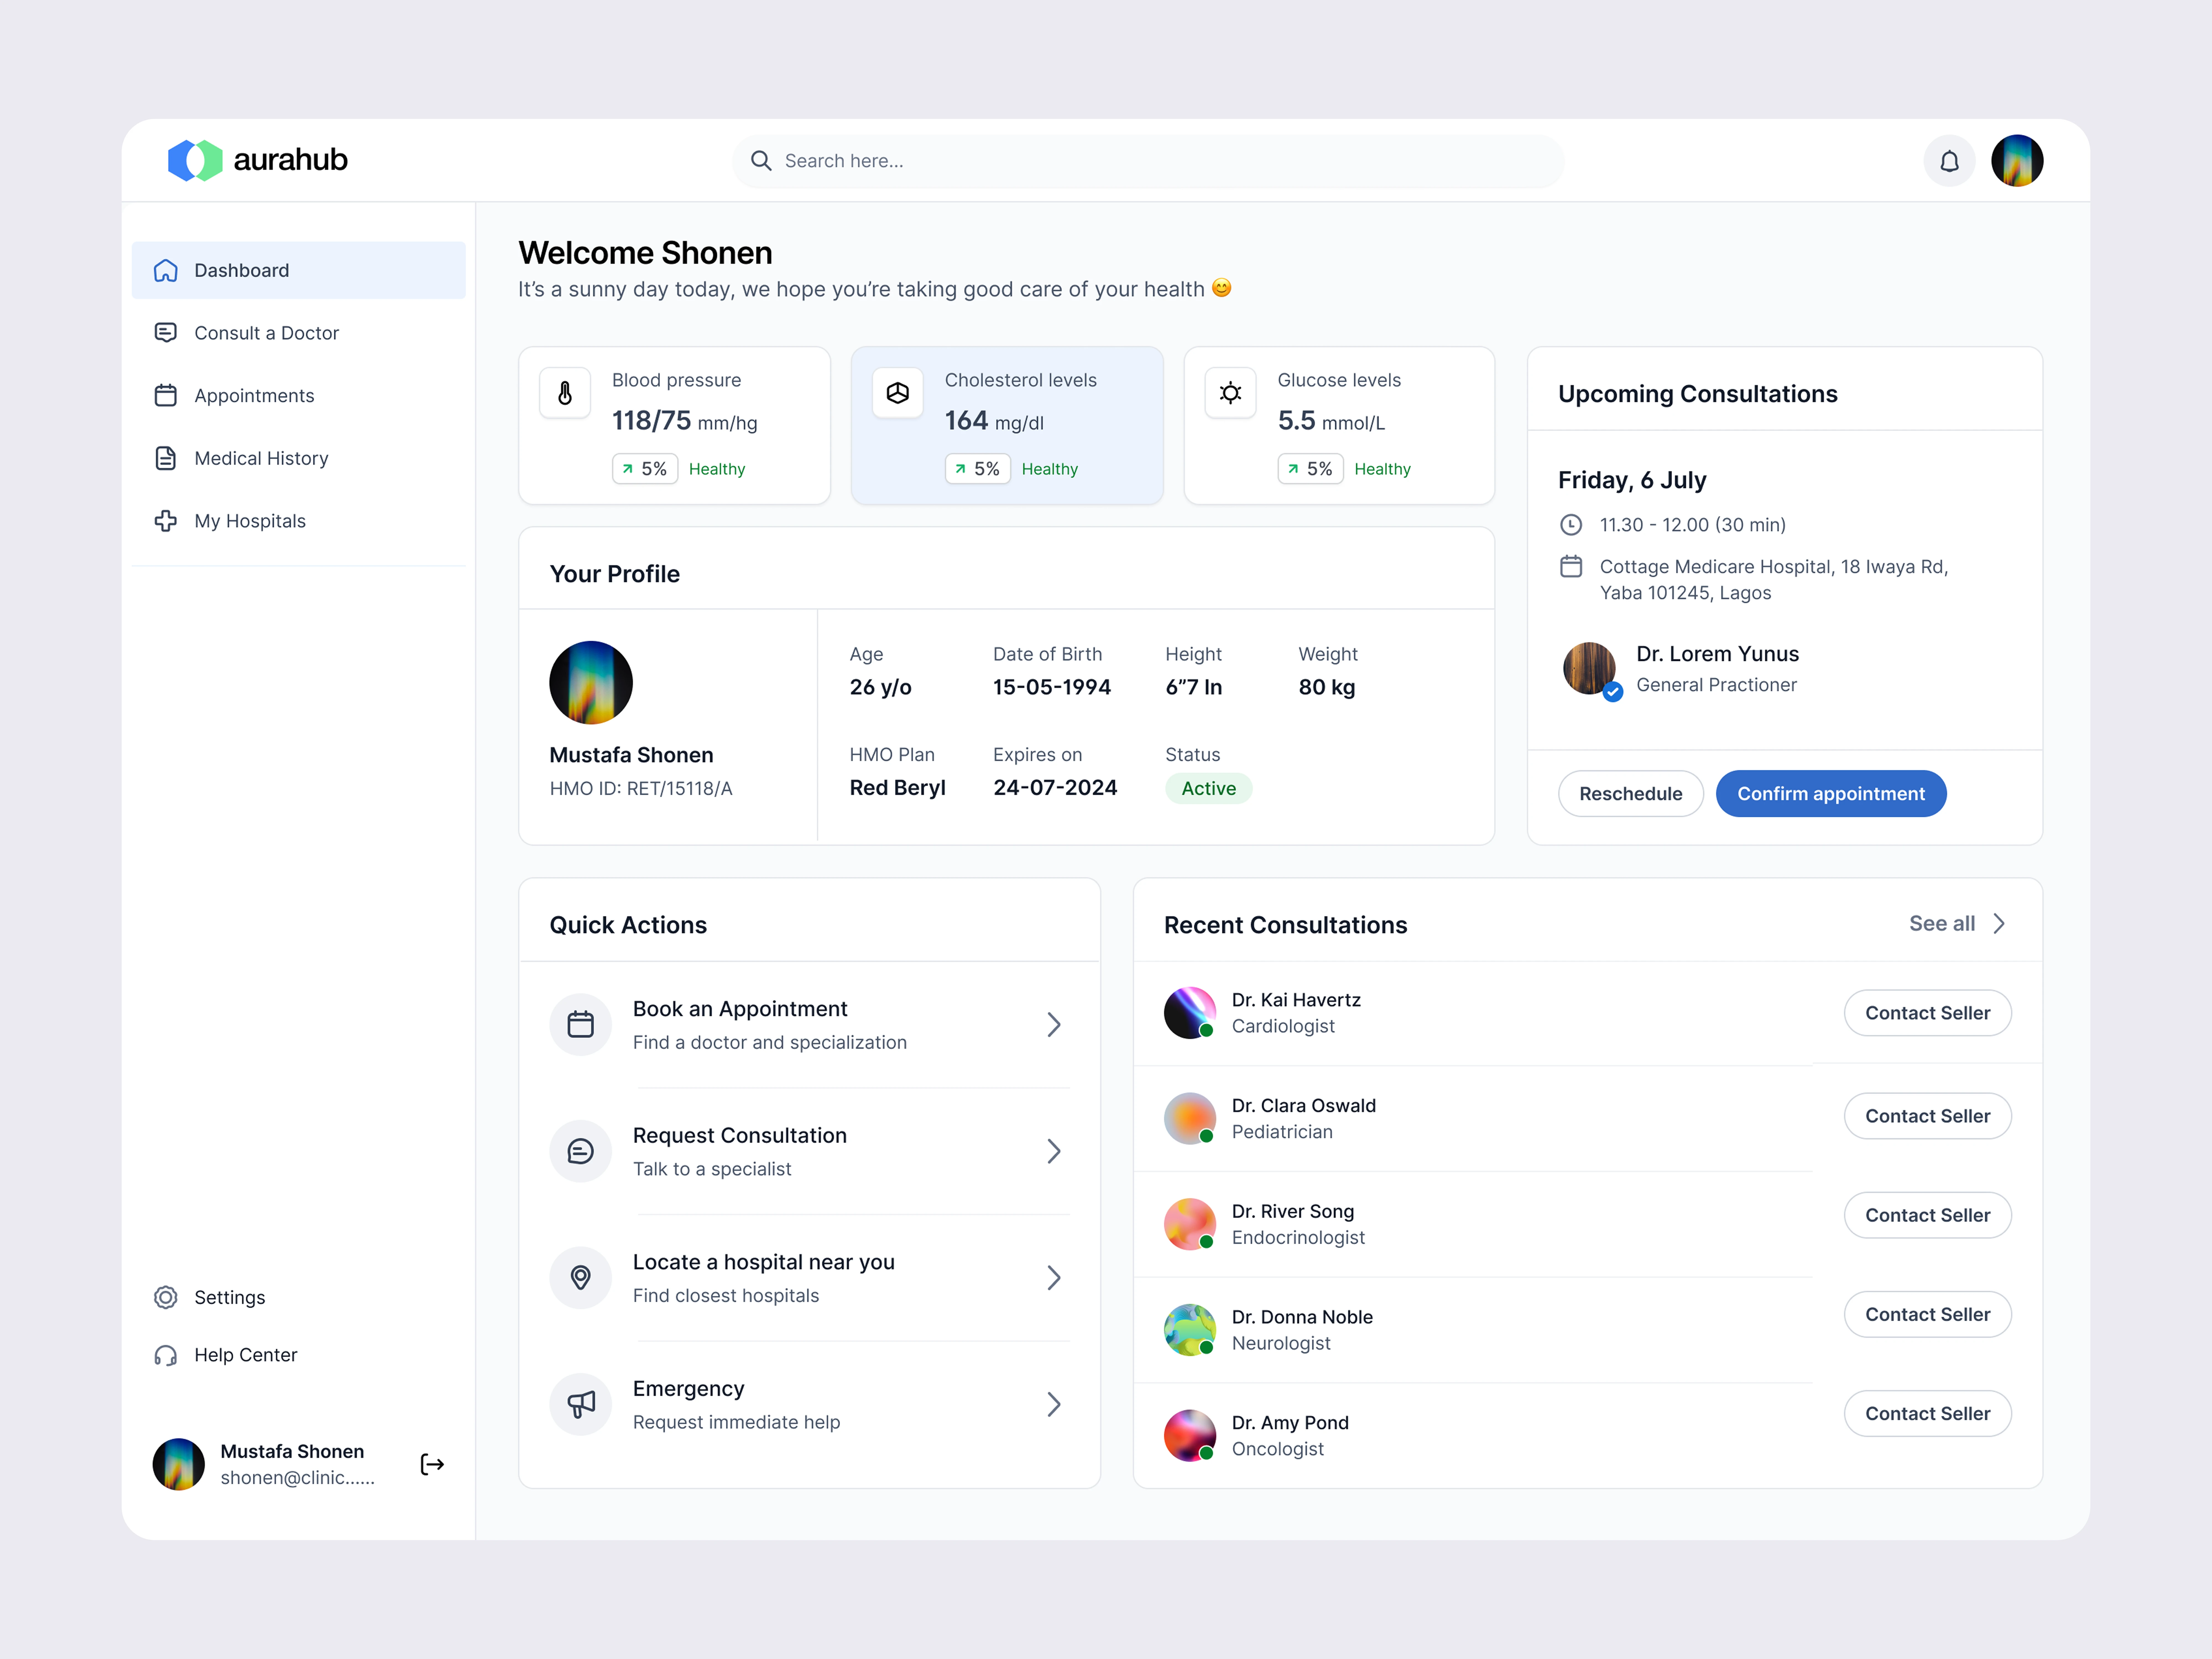Image resolution: width=2212 pixels, height=1659 pixels.
Task: Click the Search here input field
Action: (x=1150, y=161)
